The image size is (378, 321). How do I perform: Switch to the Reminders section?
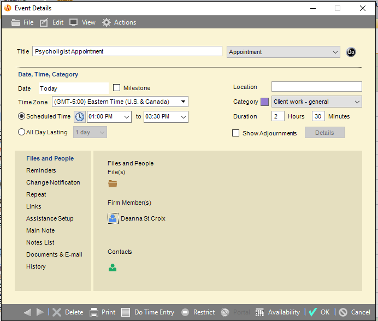coord(41,170)
